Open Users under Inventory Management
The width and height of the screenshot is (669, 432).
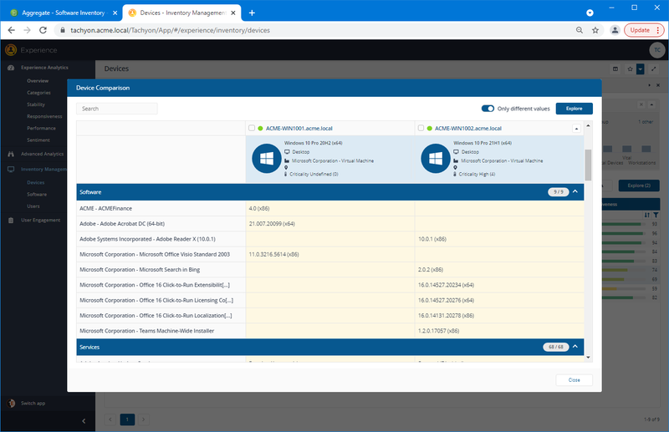pyautogui.click(x=33, y=206)
